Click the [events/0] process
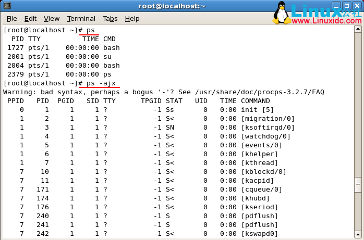Viewport: 364px width, 240px height. pos(262,145)
